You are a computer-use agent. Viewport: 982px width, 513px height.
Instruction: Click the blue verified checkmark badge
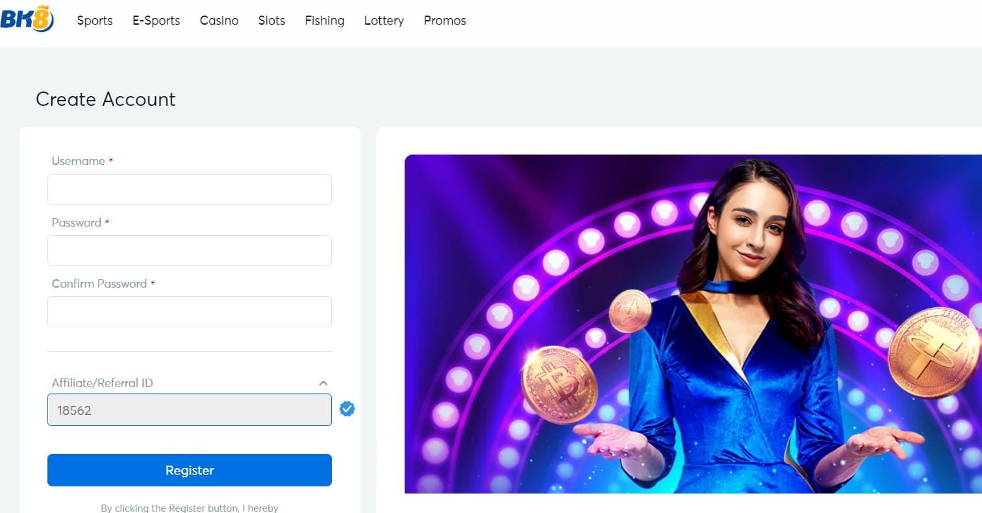(x=347, y=409)
